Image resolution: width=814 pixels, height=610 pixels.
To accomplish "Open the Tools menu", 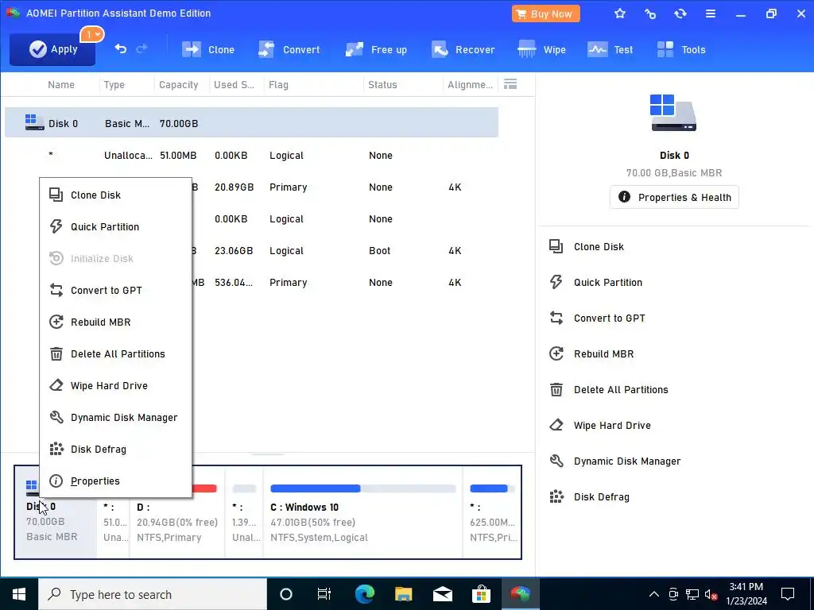I will point(681,50).
